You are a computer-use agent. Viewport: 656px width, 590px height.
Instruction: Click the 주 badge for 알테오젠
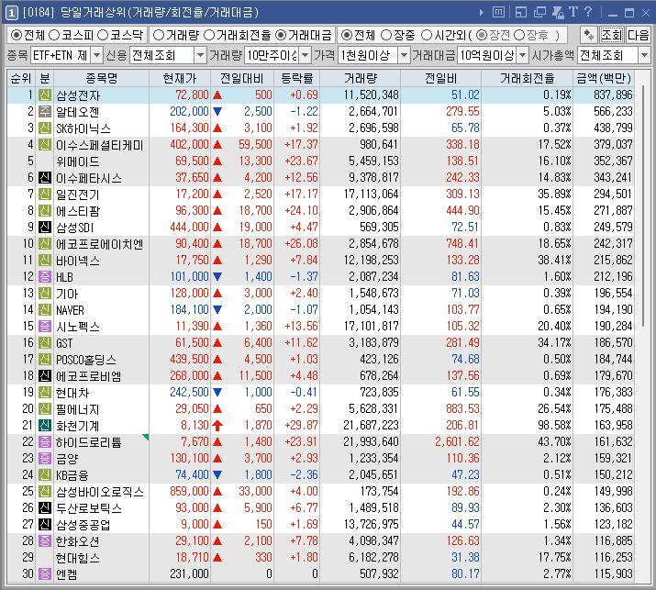coord(45,112)
